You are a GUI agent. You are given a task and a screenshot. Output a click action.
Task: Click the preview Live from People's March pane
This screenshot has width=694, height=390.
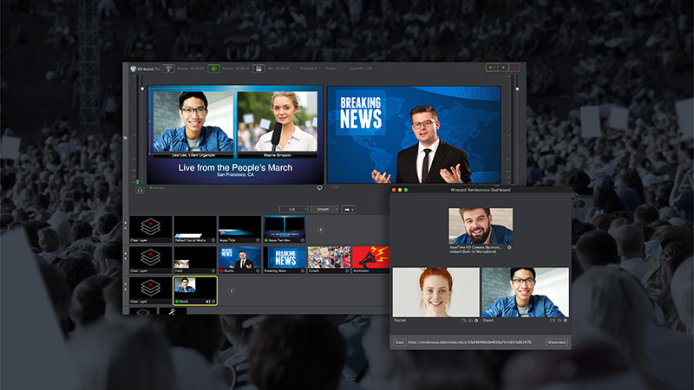235,135
